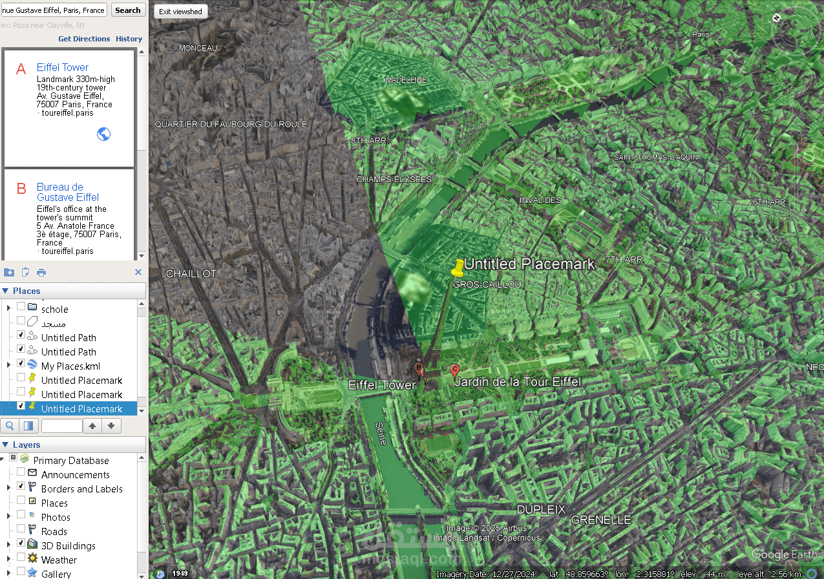The image size is (824, 579).
Task: Click the move up arrow button
Action: tap(92, 426)
